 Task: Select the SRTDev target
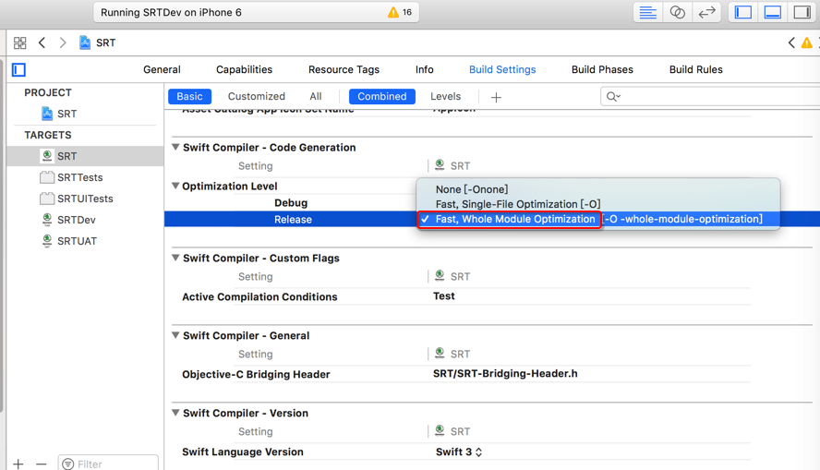point(76,220)
